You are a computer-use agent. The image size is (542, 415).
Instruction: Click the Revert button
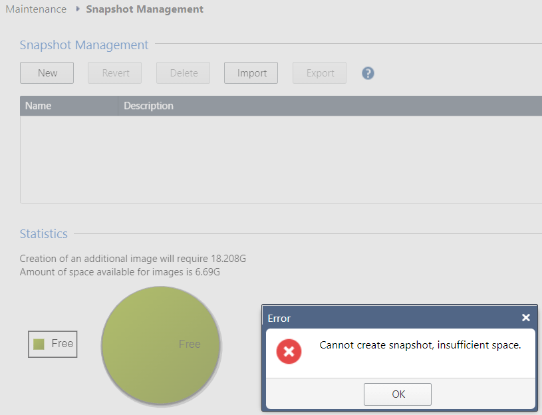tap(115, 73)
